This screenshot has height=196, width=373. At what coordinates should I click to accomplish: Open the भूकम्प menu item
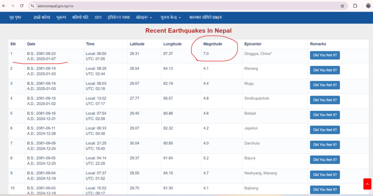tap(61, 17)
